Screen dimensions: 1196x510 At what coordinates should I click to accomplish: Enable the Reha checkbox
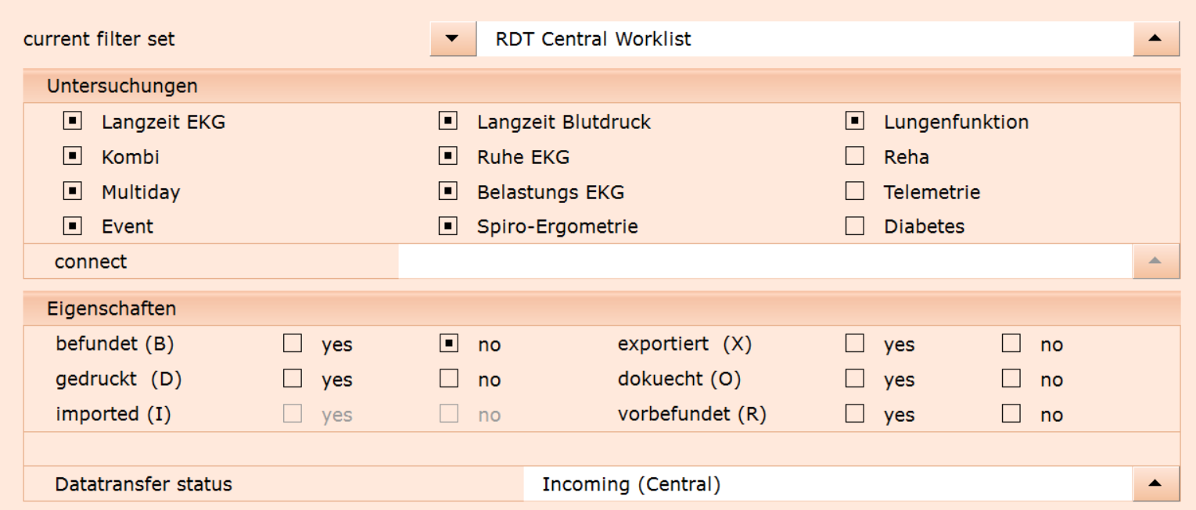[855, 156]
